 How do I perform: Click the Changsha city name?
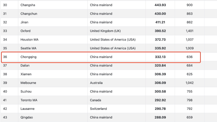click(28, 5)
